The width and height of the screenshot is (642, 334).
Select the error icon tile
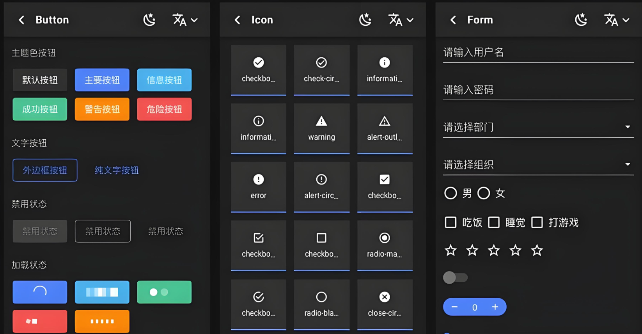[x=258, y=187]
